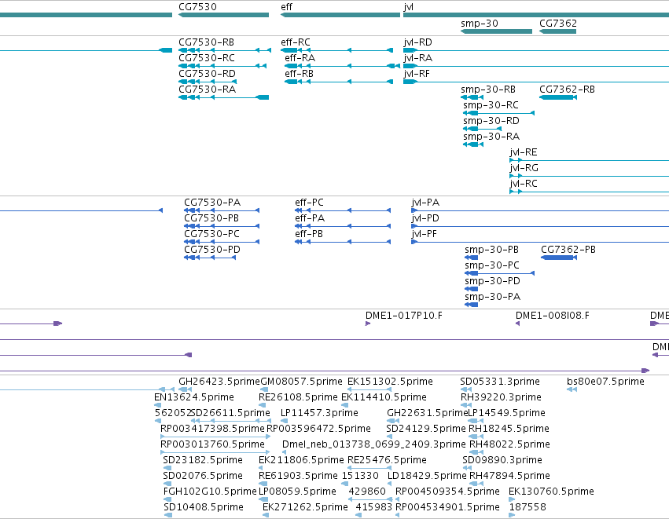Click the CG7530-RA transcript label
Viewport: 669px width, 519px height.
(x=207, y=90)
